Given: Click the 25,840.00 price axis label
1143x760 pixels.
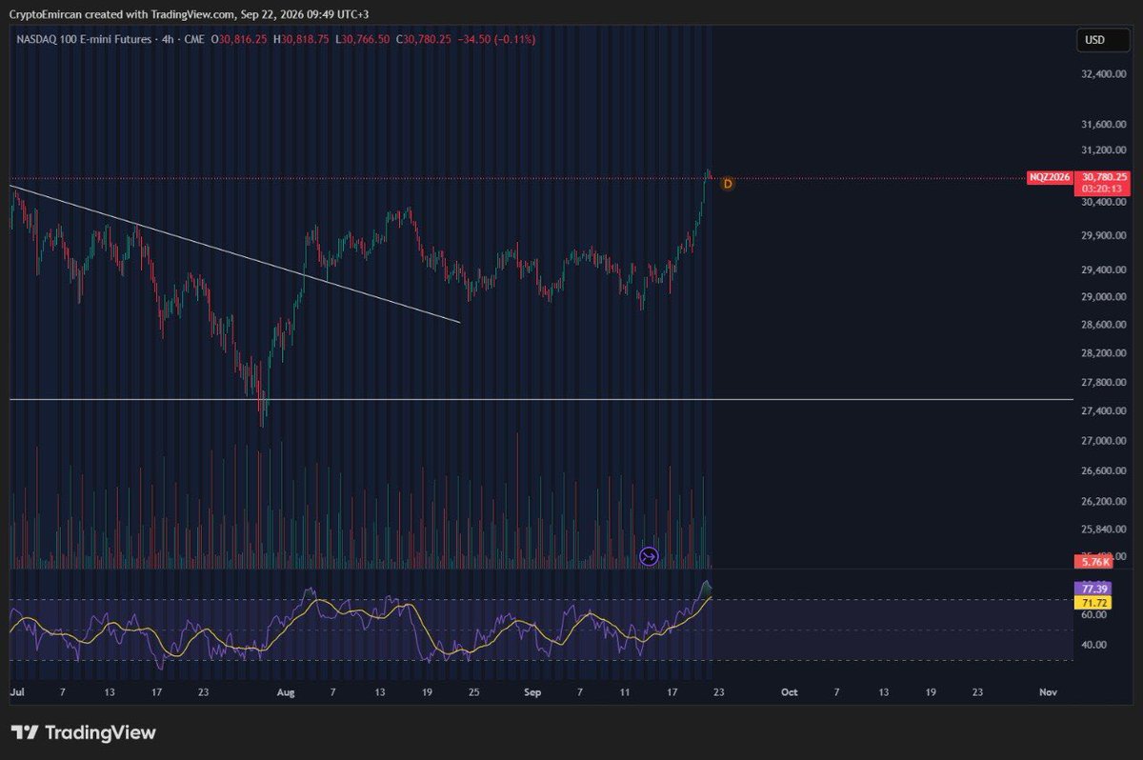Looking at the screenshot, I should 1105,530.
